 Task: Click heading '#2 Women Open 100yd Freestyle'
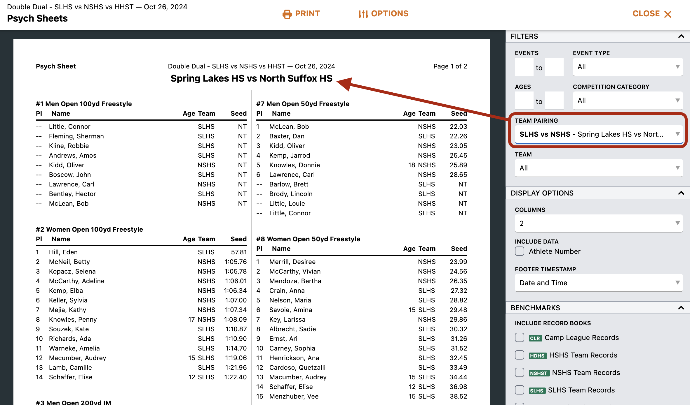(x=89, y=229)
